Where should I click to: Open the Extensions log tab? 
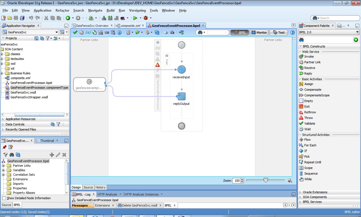[x=102, y=205]
